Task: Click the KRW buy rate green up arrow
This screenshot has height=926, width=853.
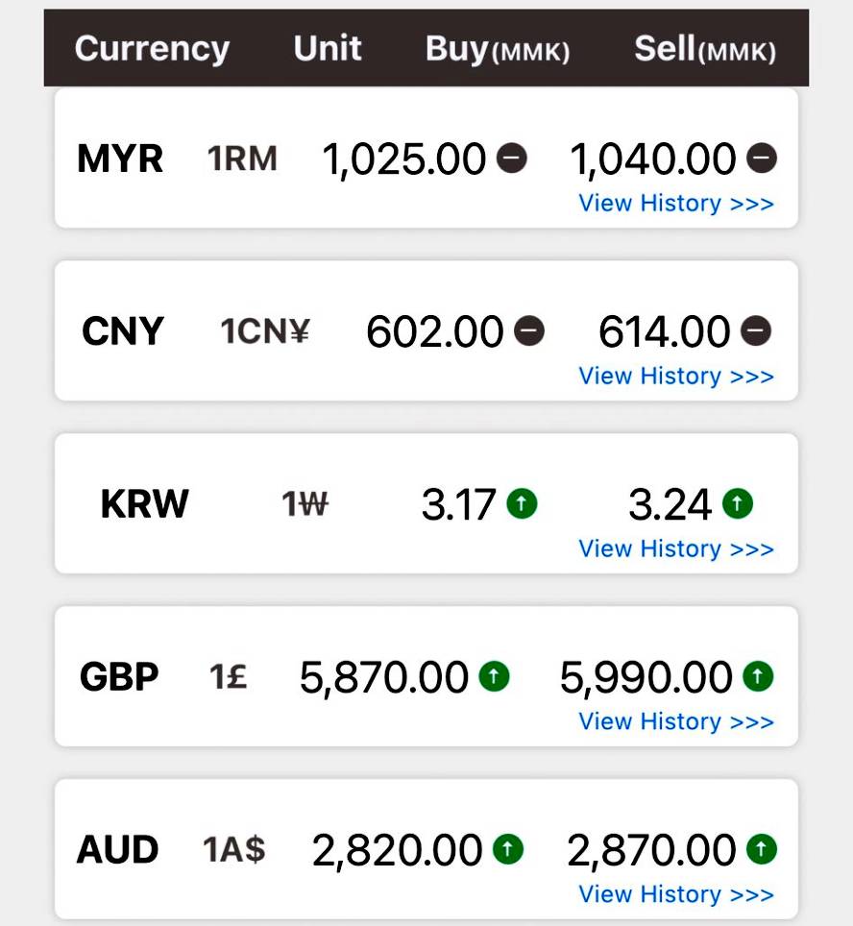Action: (522, 503)
